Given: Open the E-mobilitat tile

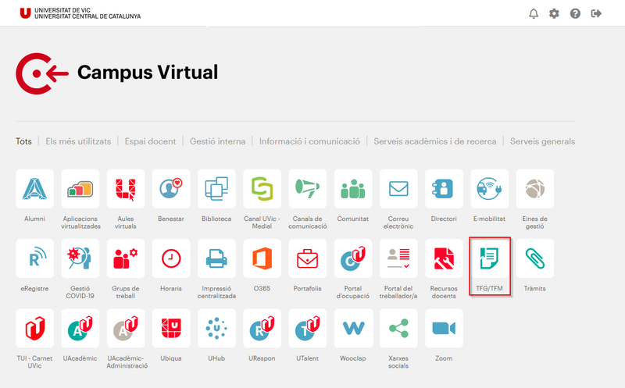Looking at the screenshot, I should (489, 189).
